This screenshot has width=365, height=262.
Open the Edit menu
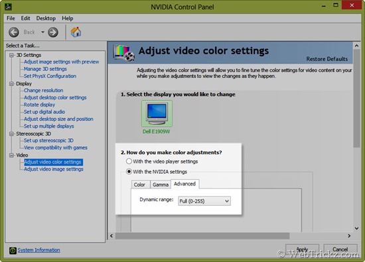[25, 18]
